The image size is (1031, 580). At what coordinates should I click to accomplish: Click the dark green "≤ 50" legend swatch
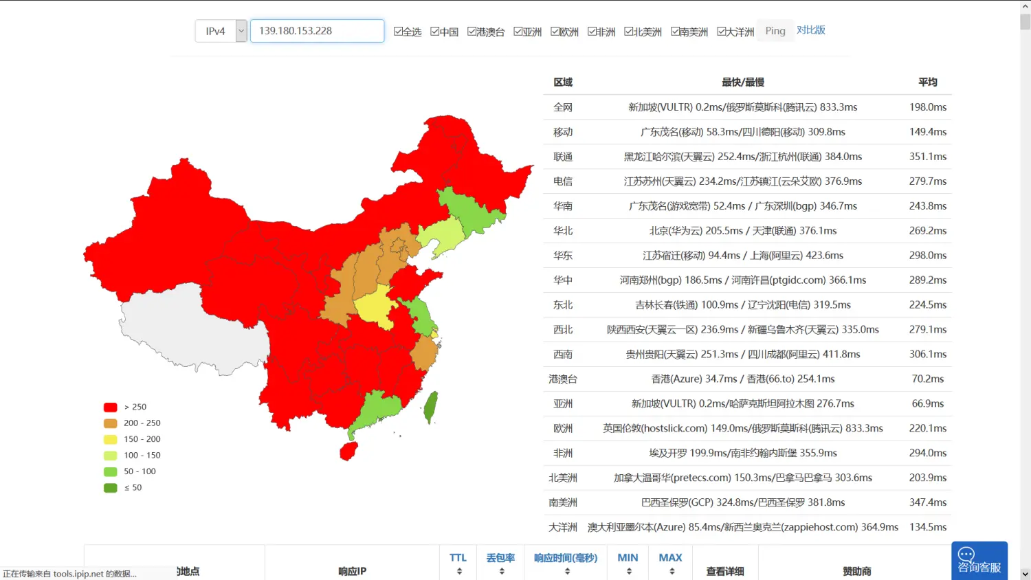(110, 488)
